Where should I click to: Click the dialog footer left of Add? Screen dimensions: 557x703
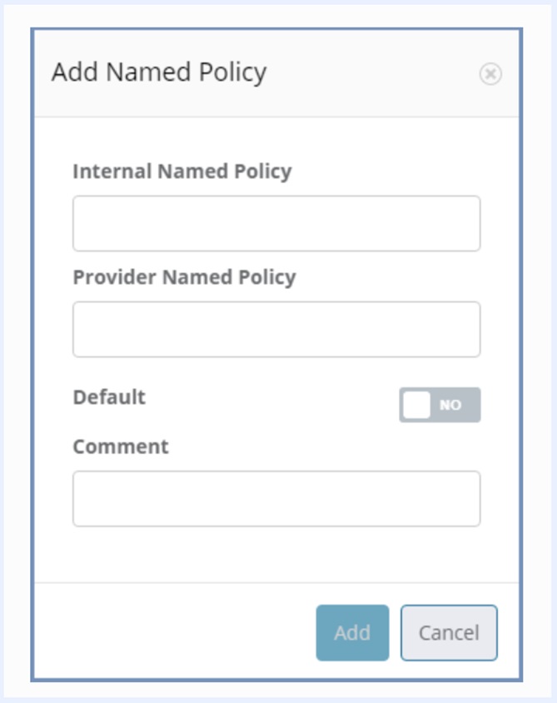tap(175, 632)
